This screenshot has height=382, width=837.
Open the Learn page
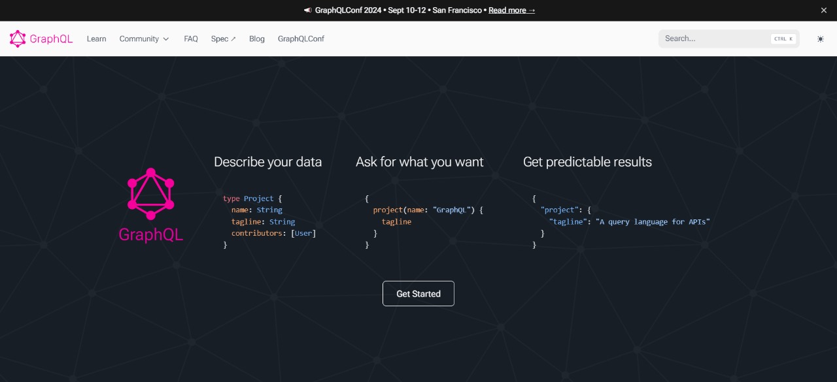[x=96, y=39]
